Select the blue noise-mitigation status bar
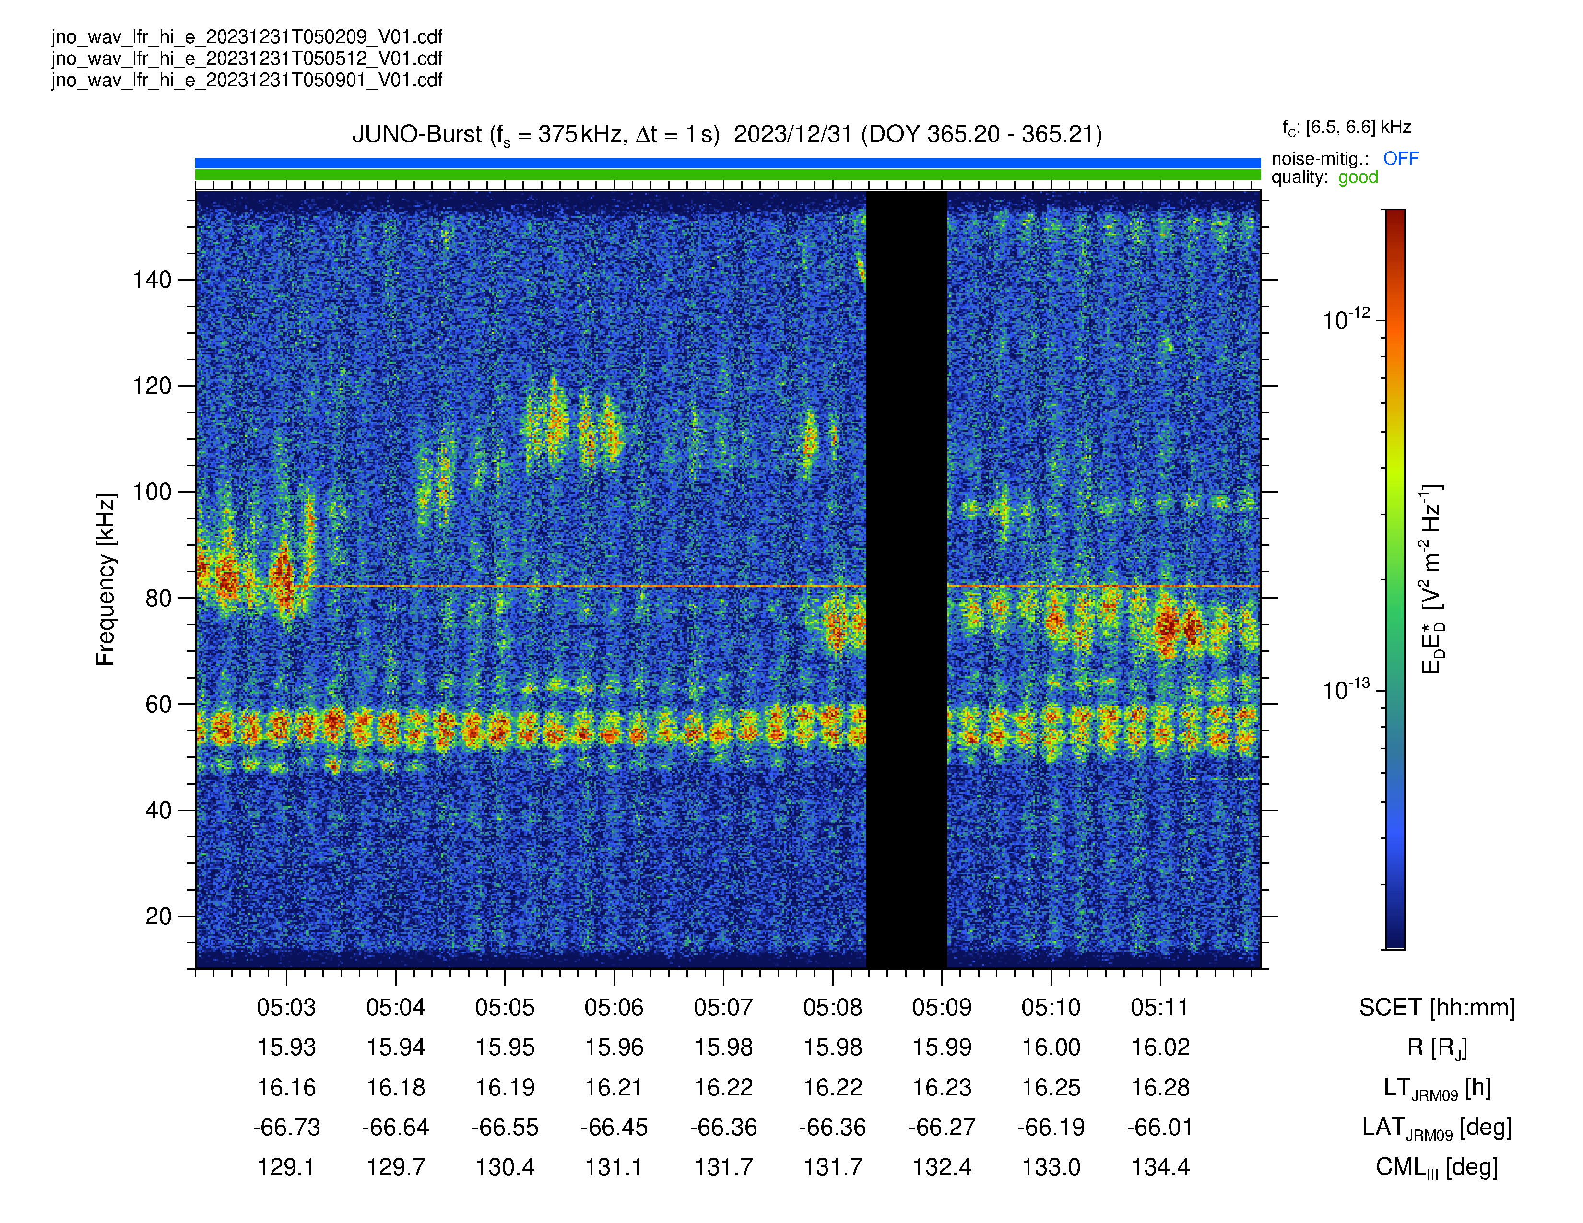This screenshot has height=1223, width=1583. [728, 163]
